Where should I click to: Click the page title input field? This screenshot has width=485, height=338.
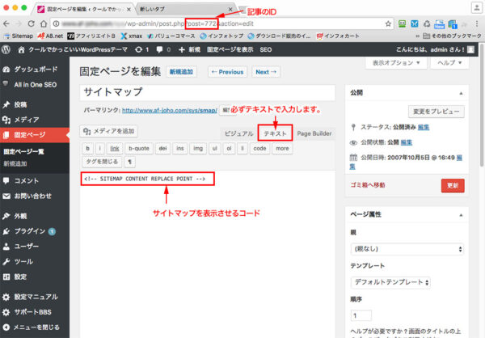(x=209, y=92)
